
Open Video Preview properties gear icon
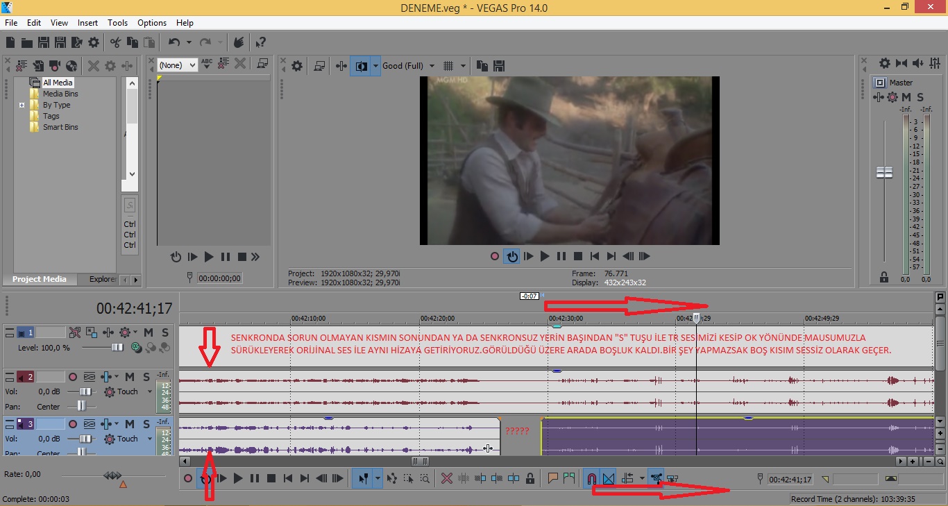pyautogui.click(x=297, y=66)
